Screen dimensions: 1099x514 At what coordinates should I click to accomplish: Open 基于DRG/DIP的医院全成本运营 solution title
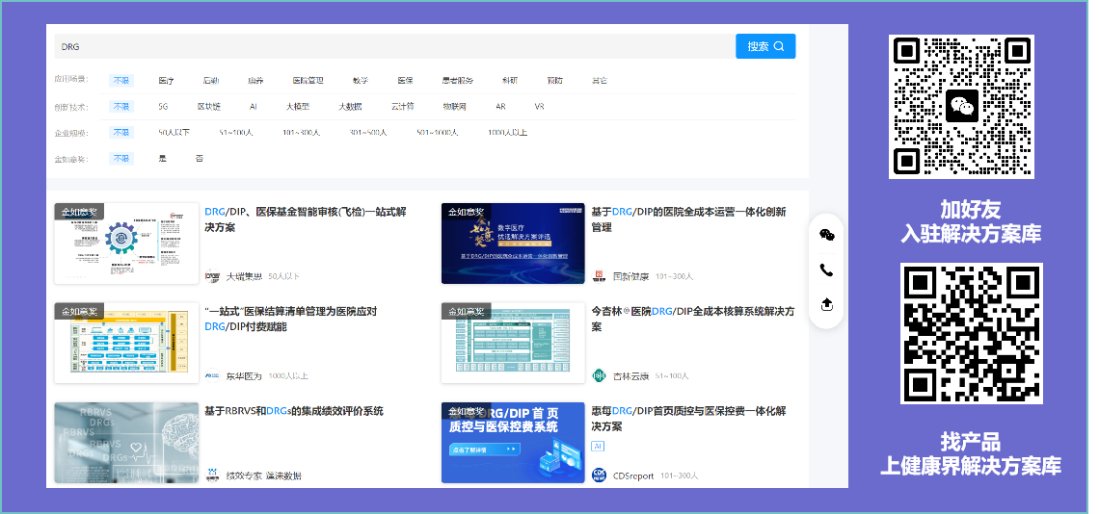click(x=689, y=219)
